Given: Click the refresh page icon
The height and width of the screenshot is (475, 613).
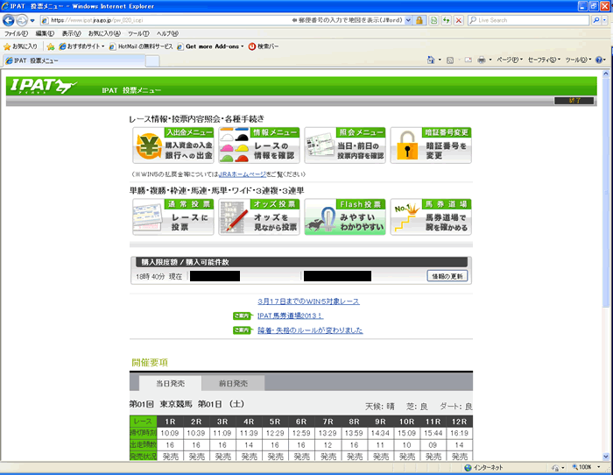Looking at the screenshot, I should click(446, 20).
